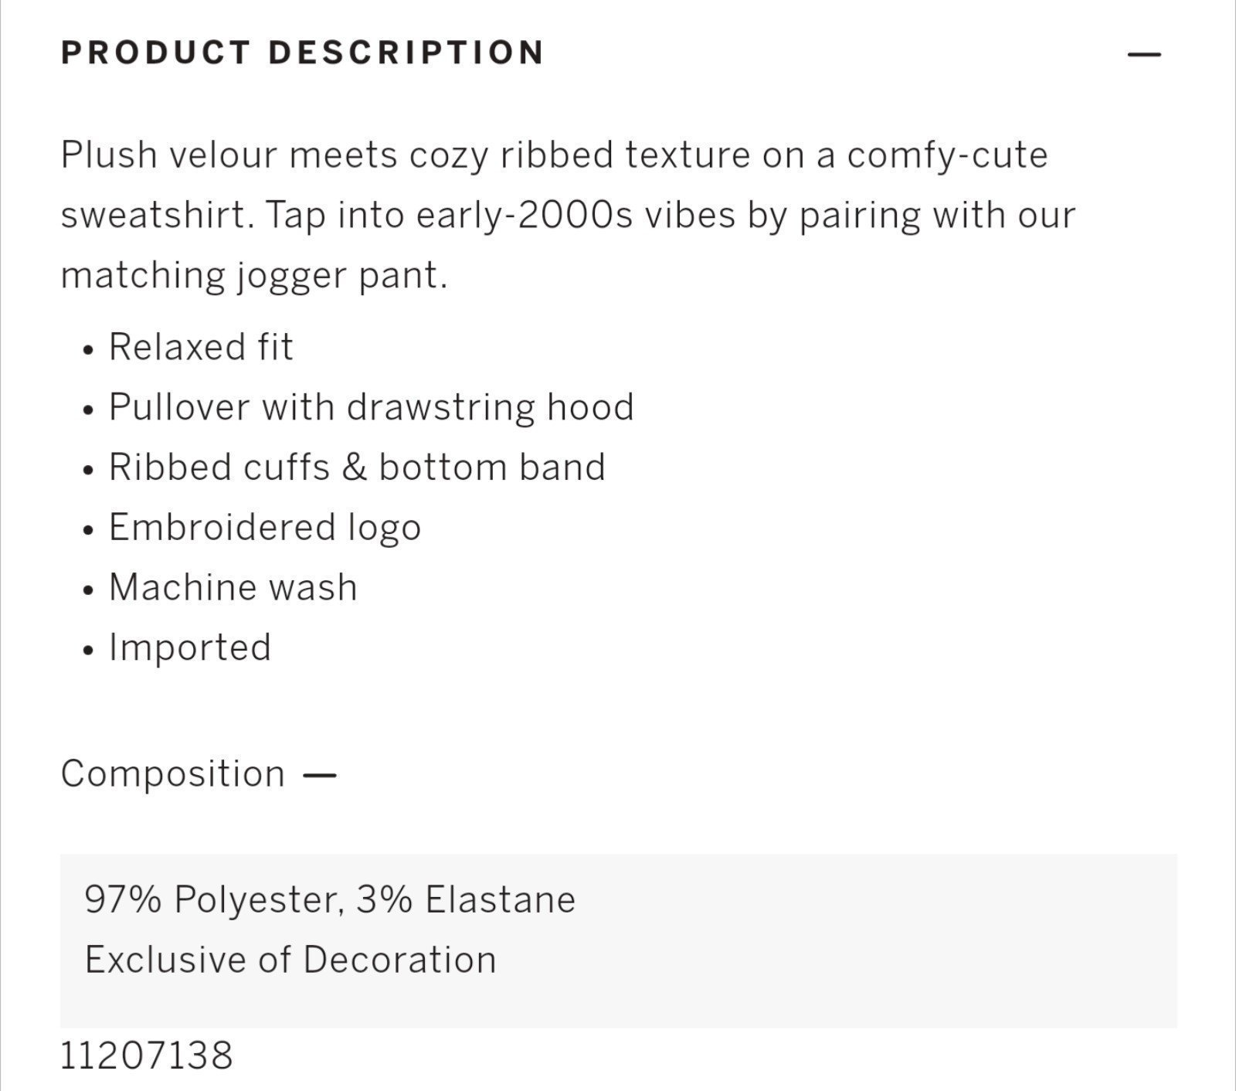Click the minus icon beside Composition
The width and height of the screenshot is (1236, 1091).
coord(319,775)
